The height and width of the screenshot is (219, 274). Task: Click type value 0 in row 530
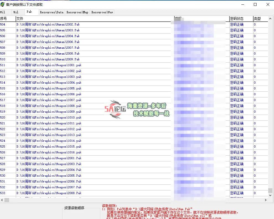pos(255,176)
